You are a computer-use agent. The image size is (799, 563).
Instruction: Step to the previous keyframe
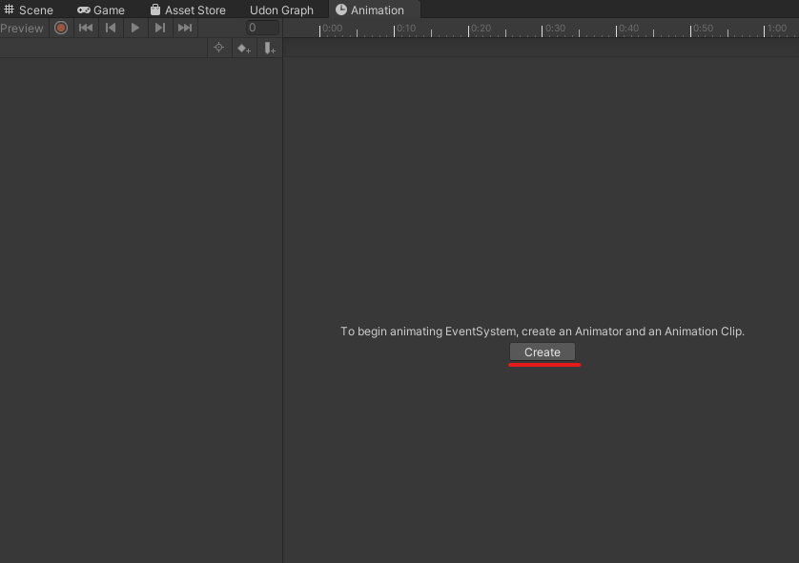click(111, 28)
